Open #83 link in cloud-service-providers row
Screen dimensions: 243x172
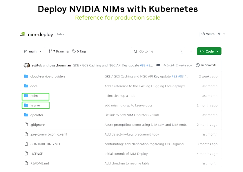(181, 76)
